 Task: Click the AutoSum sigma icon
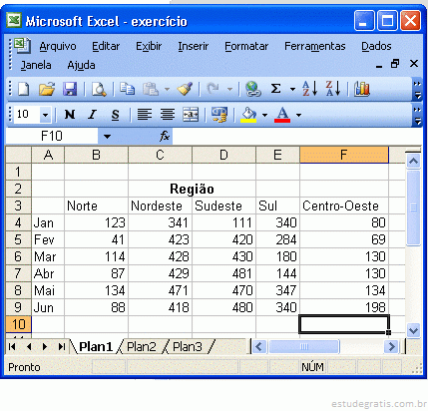275,89
